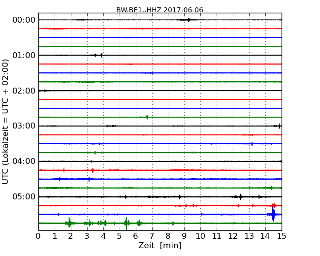This screenshot has width=320, height=256.
Task: Select the x-axis tick label 6
Action: coord(135,236)
